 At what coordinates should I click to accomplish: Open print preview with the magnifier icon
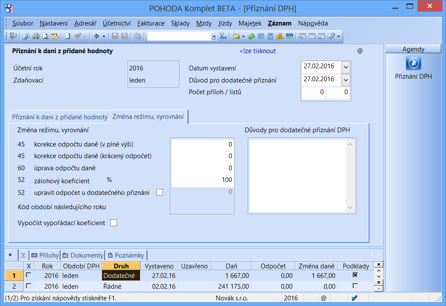tap(45, 36)
